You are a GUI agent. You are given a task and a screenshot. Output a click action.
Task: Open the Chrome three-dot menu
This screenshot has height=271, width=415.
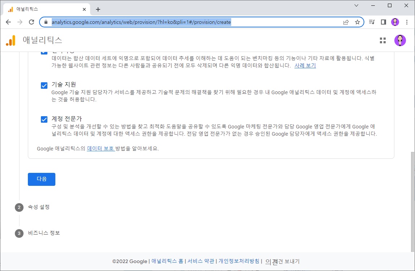click(x=407, y=22)
